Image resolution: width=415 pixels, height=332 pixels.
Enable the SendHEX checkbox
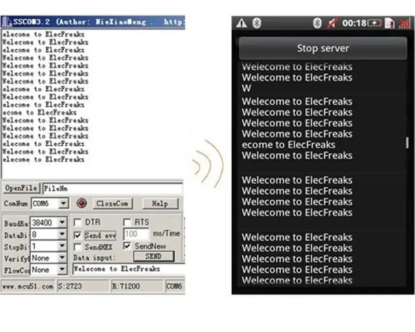[77, 247]
